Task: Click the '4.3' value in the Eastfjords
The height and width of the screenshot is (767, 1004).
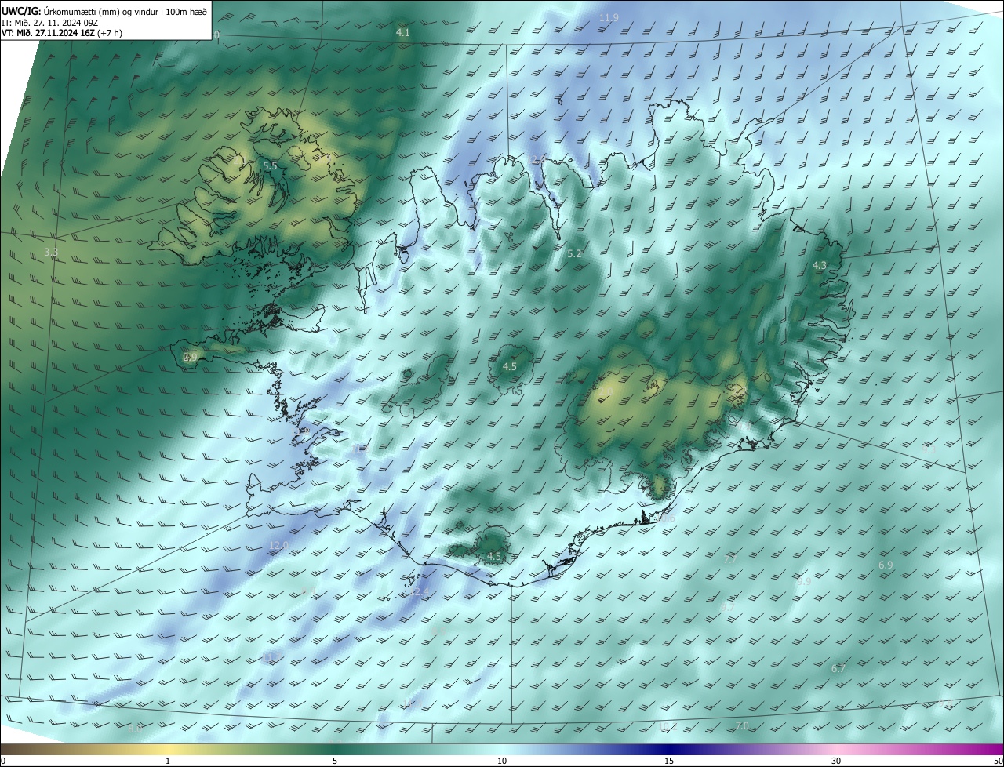Action: [819, 266]
